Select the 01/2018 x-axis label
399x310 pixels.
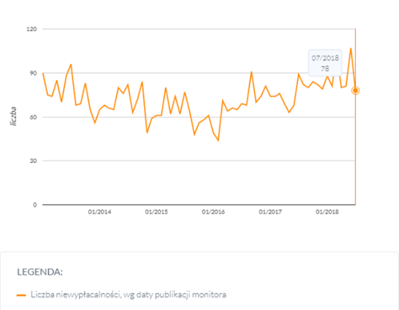click(327, 212)
